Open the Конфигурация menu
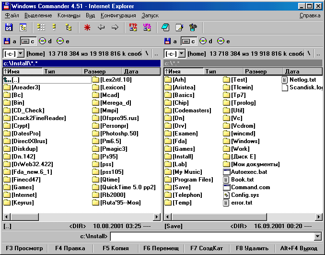 (118, 15)
